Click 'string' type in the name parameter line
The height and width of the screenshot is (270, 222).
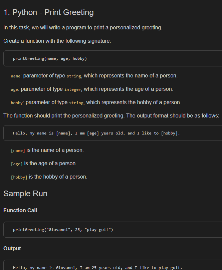pos(74,76)
